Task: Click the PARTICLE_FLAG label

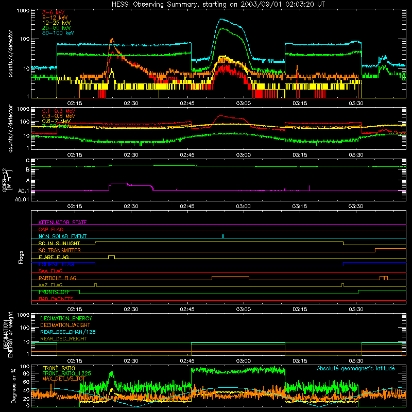Action: pos(58,278)
